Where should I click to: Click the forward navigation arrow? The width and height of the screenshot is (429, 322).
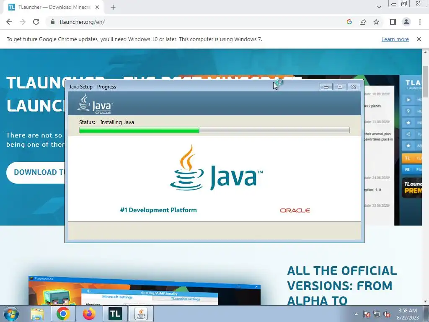(x=23, y=22)
